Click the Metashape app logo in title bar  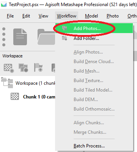(x=4, y=5)
